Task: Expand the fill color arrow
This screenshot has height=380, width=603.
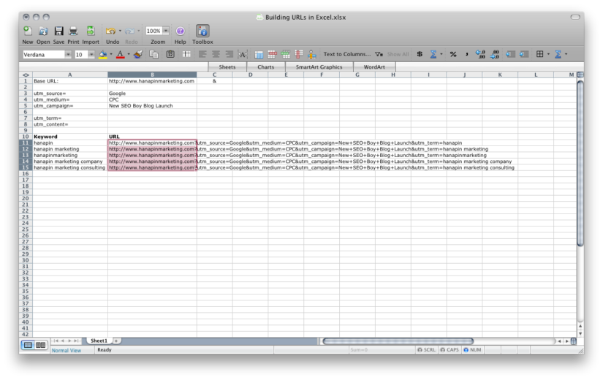Action: [x=111, y=54]
